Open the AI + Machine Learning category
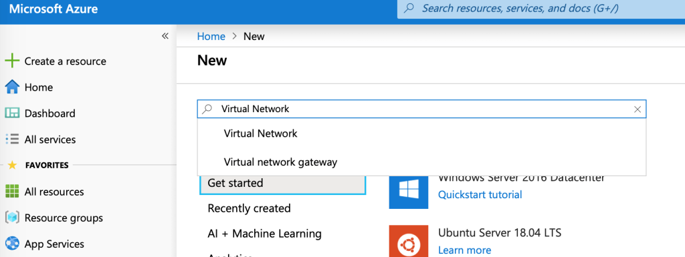Viewport: 685px width, 257px height. pyautogui.click(x=265, y=234)
